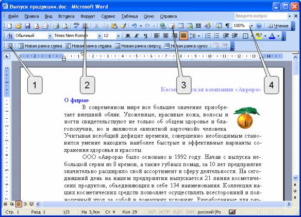Open Print Preview

65,26
